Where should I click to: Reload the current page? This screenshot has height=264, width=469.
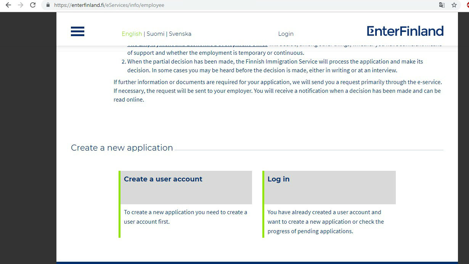tap(33, 5)
